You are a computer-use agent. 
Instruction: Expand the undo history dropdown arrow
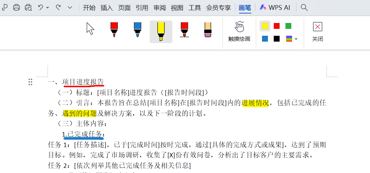[x=48, y=8]
